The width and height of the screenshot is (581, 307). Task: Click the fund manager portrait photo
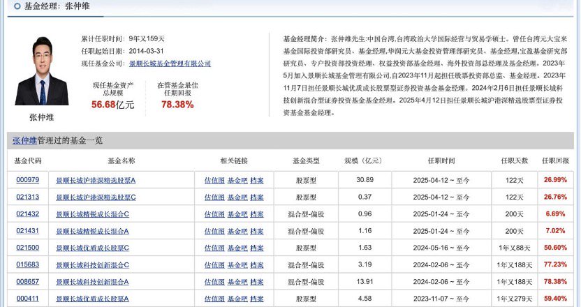41,70
